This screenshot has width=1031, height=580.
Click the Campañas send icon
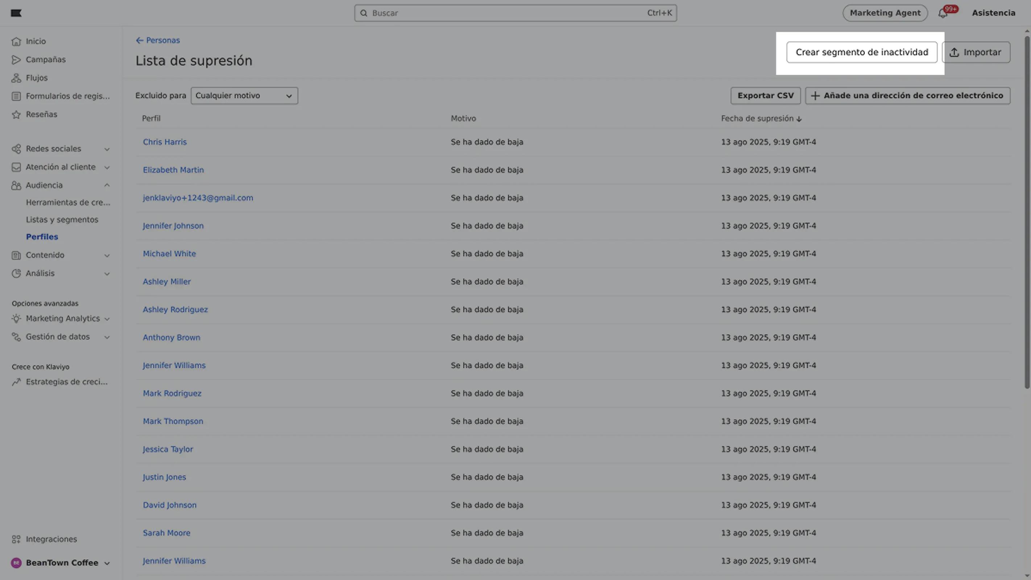(x=16, y=60)
